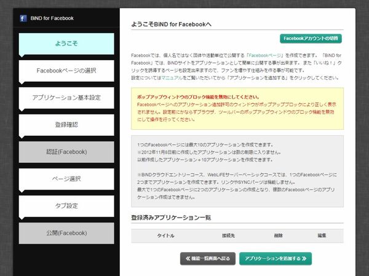369x276 pixels.
Task: Open the Facebookページの選択 step
Action: (66, 71)
